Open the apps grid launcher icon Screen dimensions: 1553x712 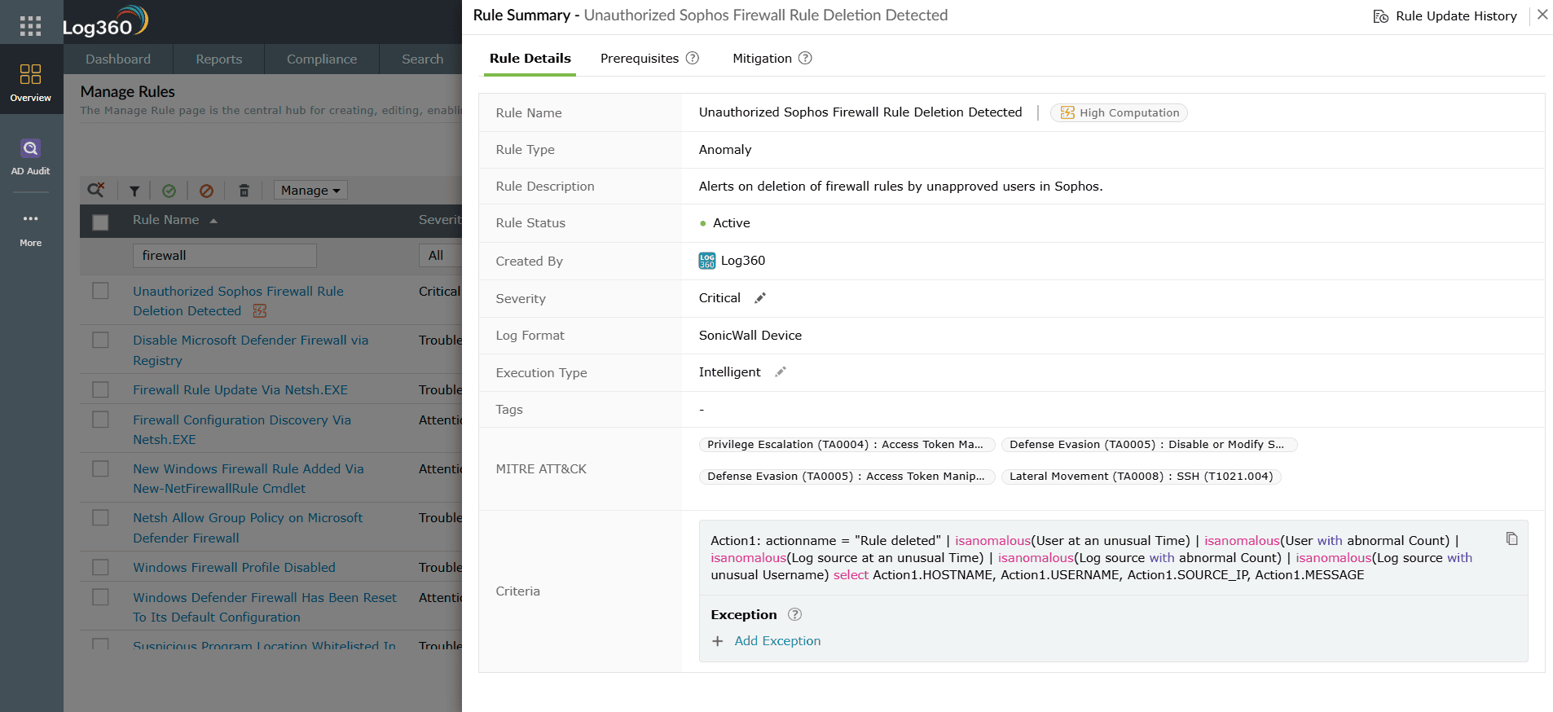tap(30, 26)
